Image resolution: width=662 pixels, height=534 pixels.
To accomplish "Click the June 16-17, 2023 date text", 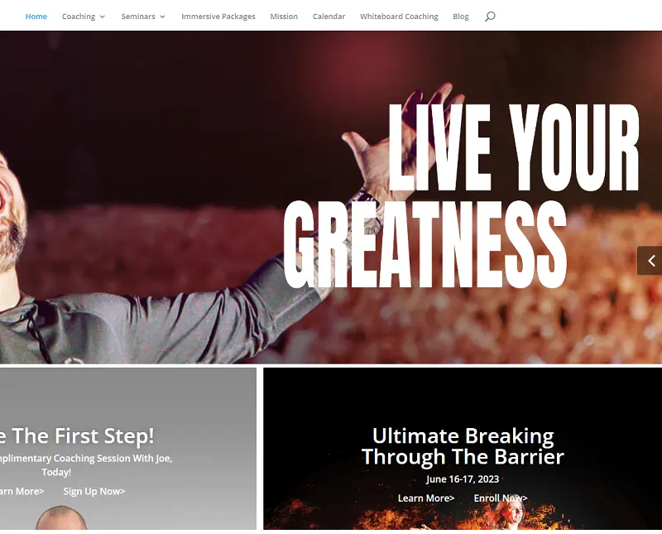I will [x=463, y=479].
